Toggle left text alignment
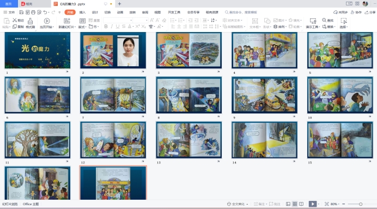This screenshot has height=209, width=377. pos(173,27)
